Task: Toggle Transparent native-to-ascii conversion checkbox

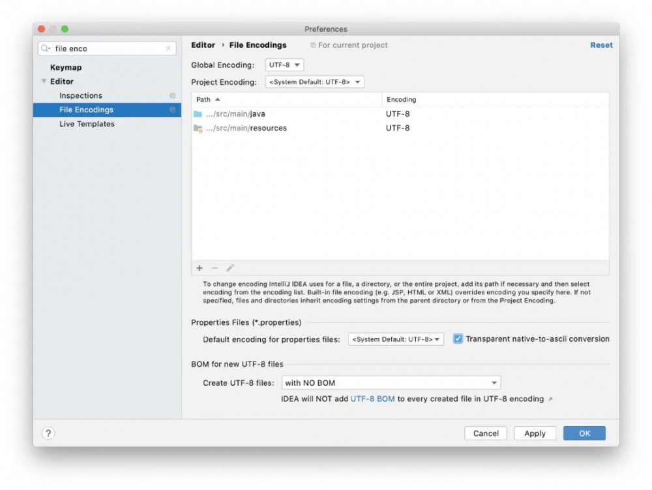Action: coord(458,339)
